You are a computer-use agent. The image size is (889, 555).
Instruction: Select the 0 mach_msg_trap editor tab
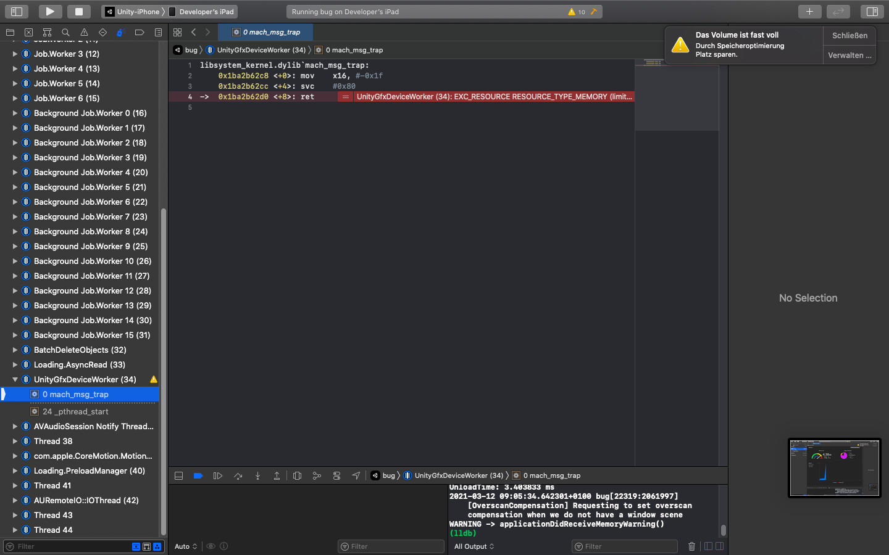[266, 32]
